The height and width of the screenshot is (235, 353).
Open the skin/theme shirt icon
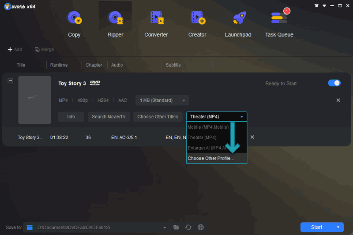tap(316, 6)
